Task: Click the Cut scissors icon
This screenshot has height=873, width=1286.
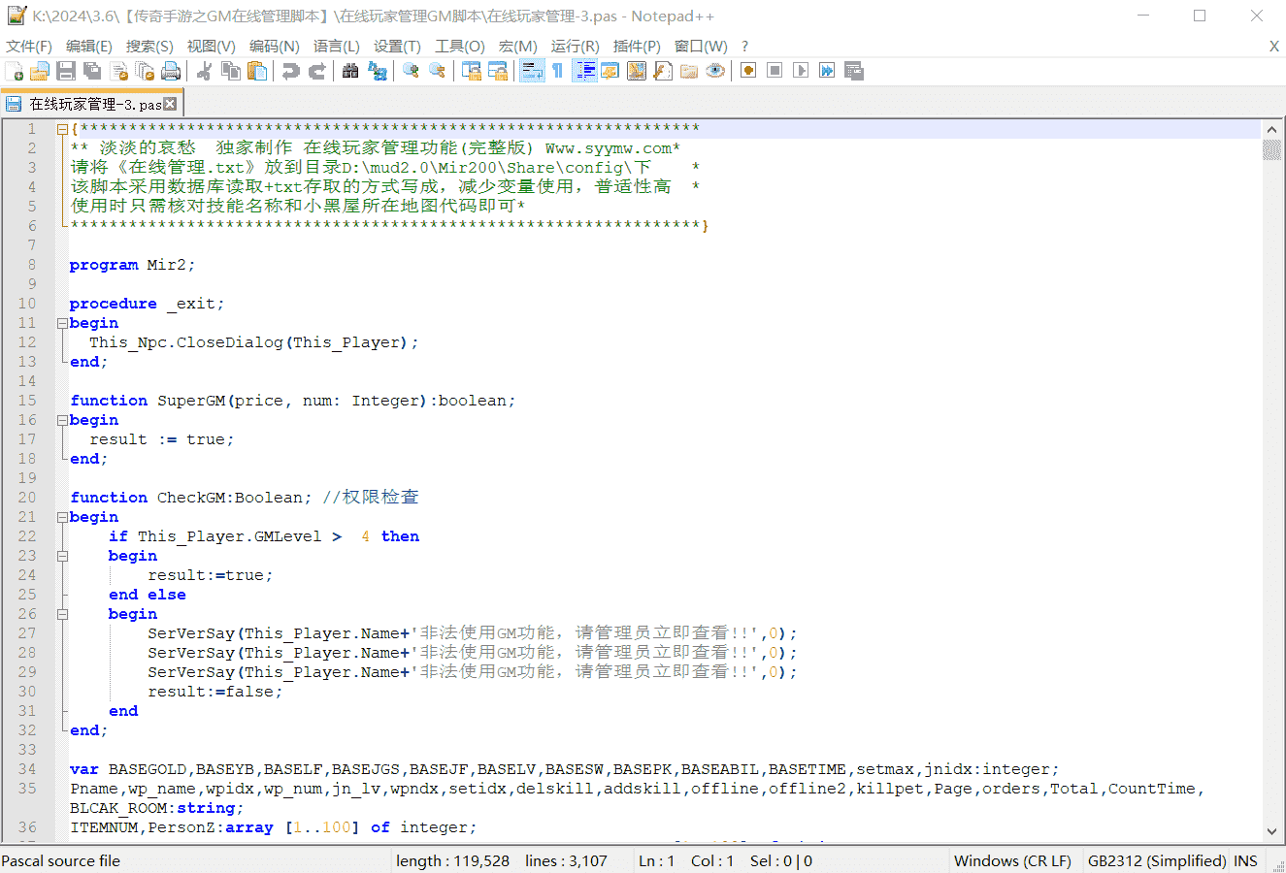Action: tap(204, 71)
